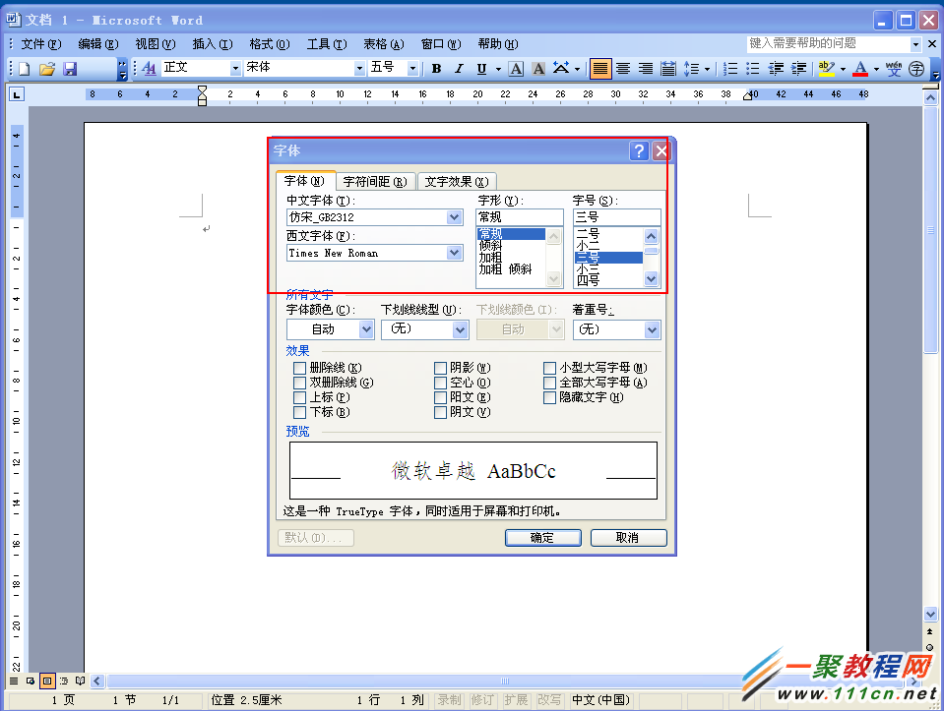The height and width of the screenshot is (711, 944).
Task: Save the document via the Save icon
Action: point(69,68)
